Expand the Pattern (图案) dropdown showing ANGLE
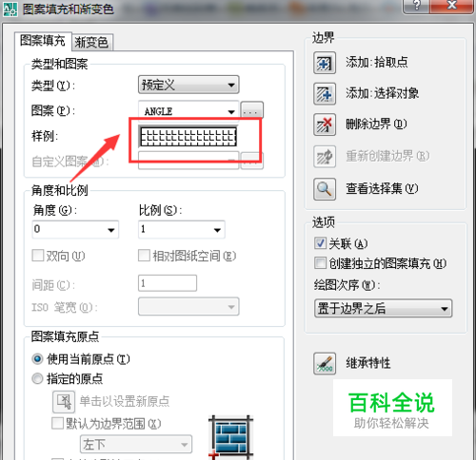The height and width of the screenshot is (460, 476). coord(188,110)
